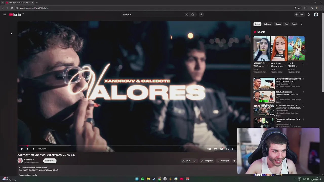The image size is (324, 182).
Task: Open 'Los 5 PEORES' short
Action: pos(296,49)
